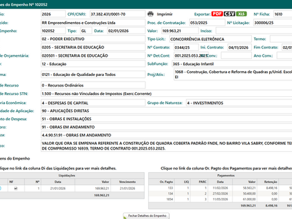Click the Nº Licitação field 300006/25
The image size is (292, 219).
273,23
